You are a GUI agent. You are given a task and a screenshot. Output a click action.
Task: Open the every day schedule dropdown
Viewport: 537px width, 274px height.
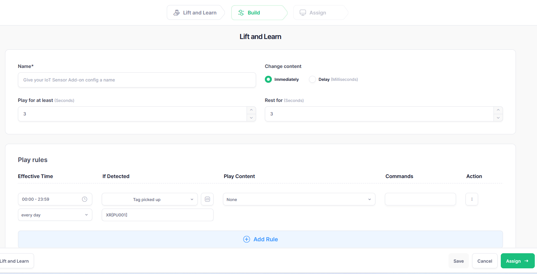point(55,215)
